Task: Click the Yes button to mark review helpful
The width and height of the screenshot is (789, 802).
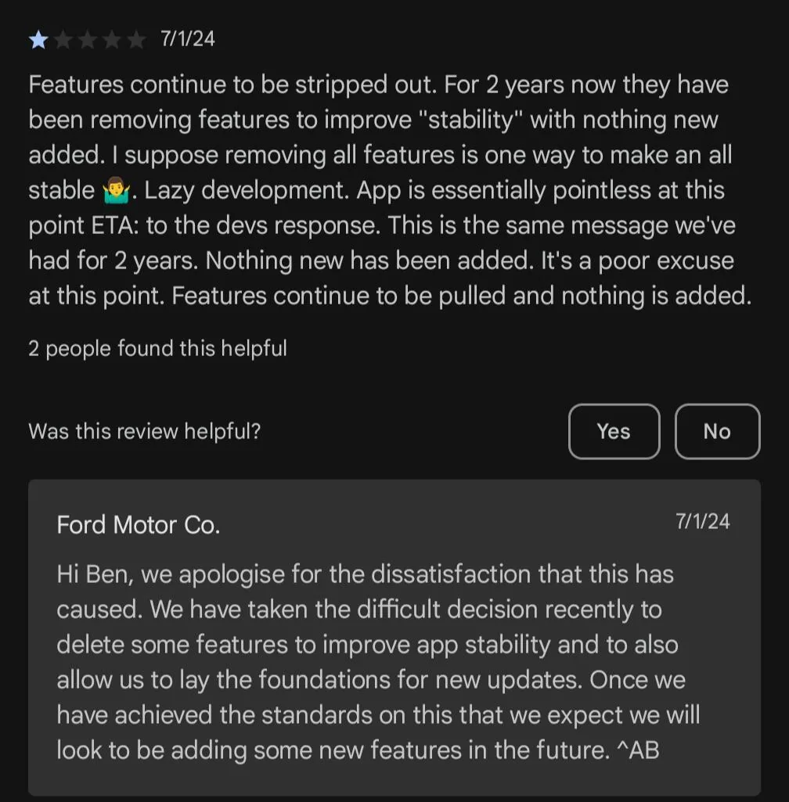Action: [614, 431]
